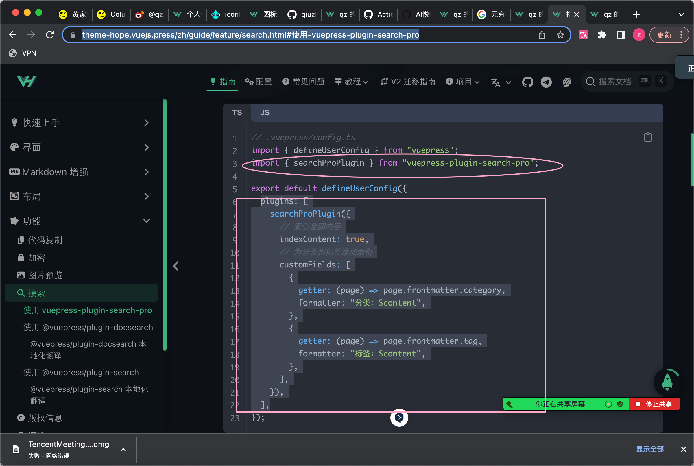Click the page vertical scrollbar thumb
Screen dimensions: 694x466
(692, 160)
